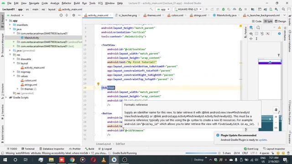
Task: Click the Run app play icon
Action: [207, 9]
